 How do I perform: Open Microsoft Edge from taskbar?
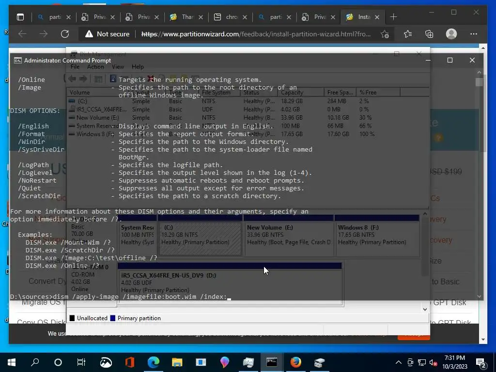[x=154, y=362]
